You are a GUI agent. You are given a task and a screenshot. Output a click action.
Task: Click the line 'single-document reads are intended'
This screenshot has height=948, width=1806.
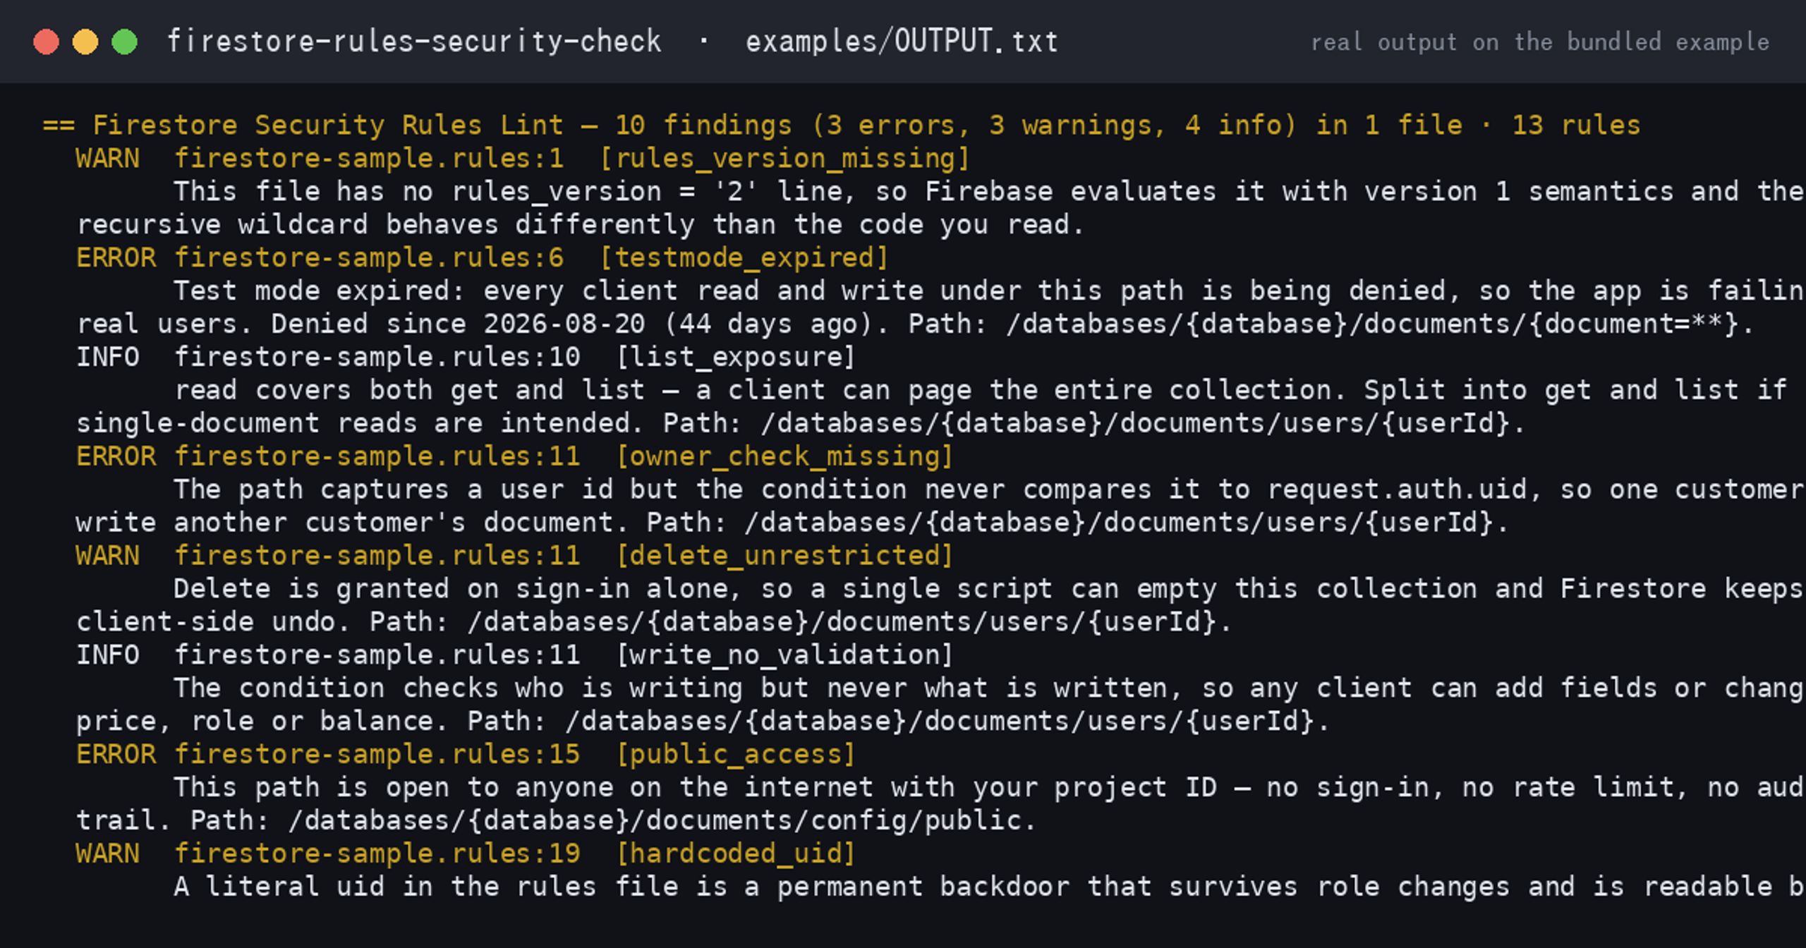(801, 424)
